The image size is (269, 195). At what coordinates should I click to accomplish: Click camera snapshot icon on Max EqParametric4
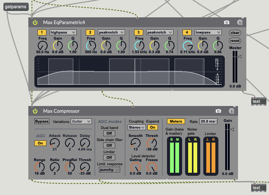tap(227, 23)
